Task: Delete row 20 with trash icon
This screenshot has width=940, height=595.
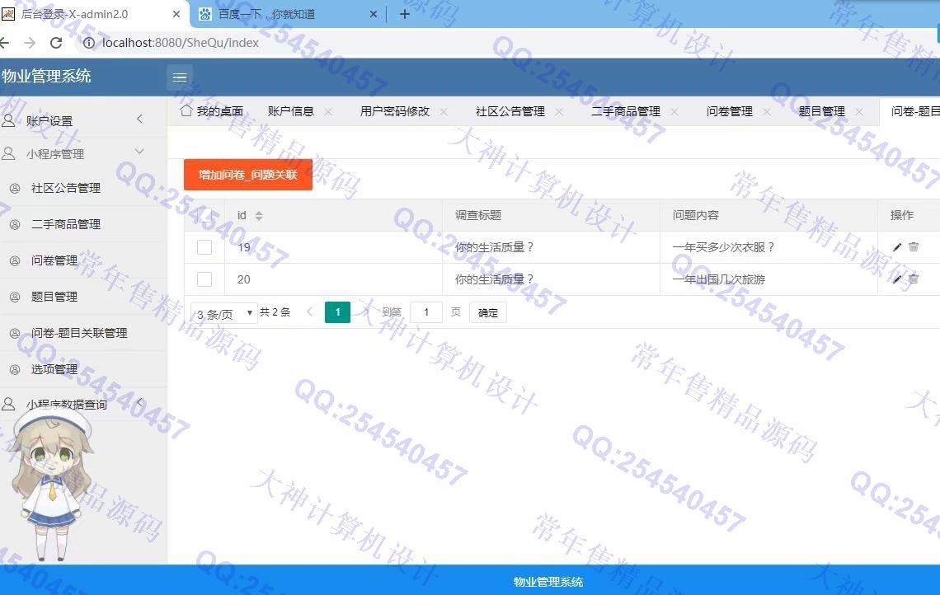Action: (914, 279)
